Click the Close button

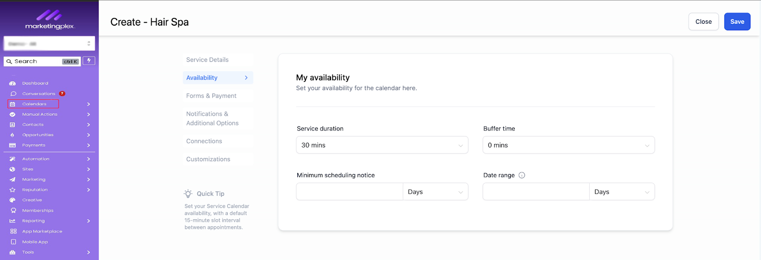click(703, 22)
